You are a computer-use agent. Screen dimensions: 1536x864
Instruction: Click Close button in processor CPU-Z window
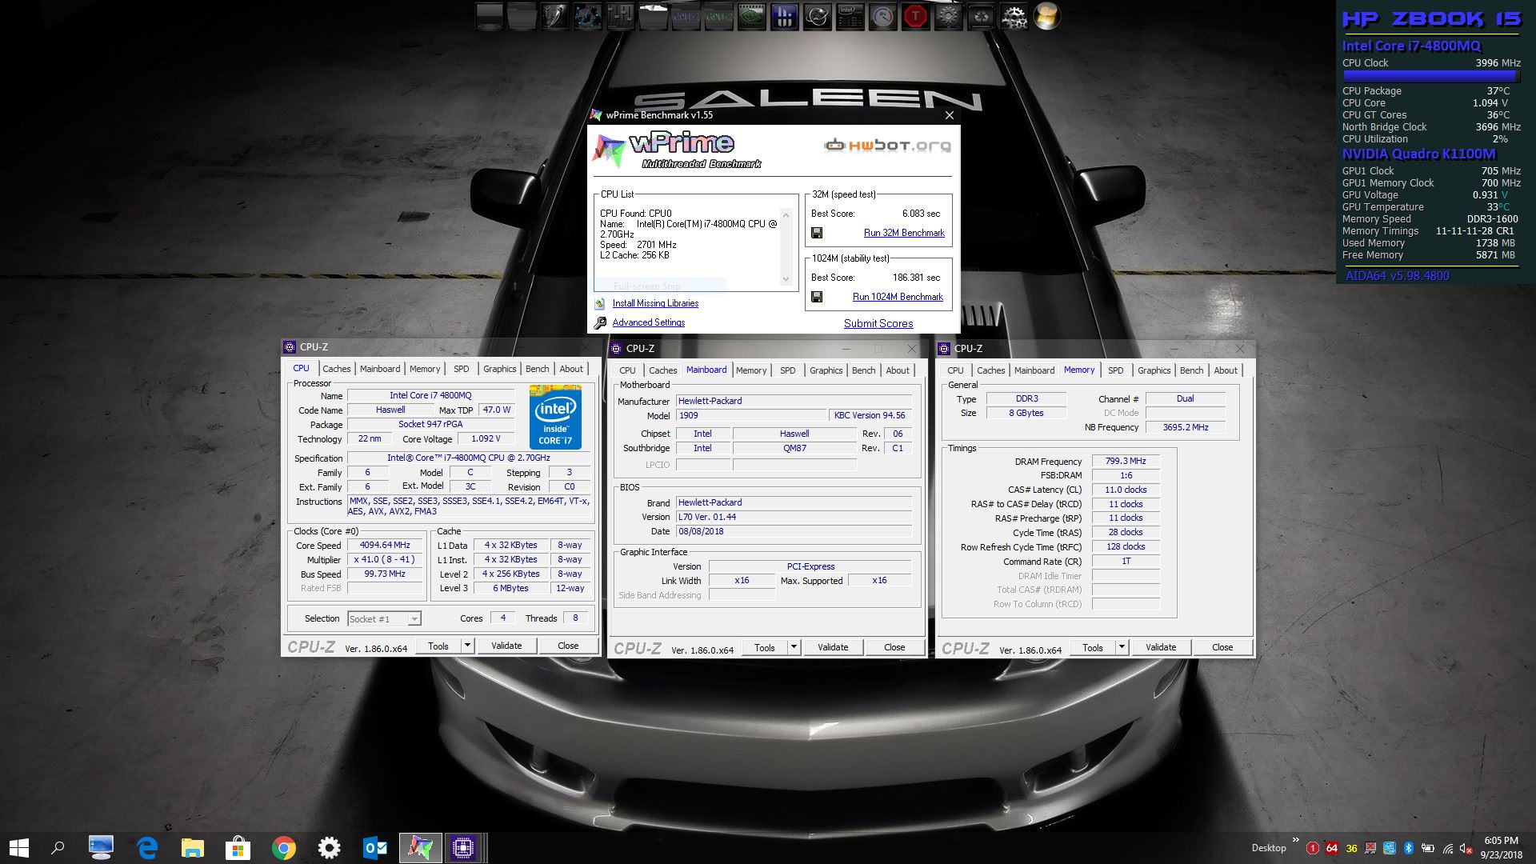(568, 646)
